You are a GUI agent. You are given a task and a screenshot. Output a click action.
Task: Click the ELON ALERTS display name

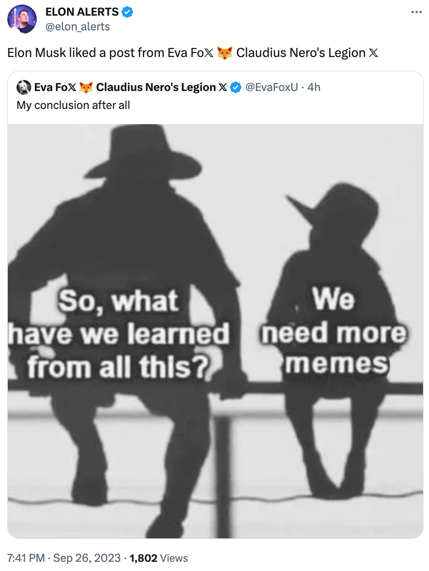83,12
